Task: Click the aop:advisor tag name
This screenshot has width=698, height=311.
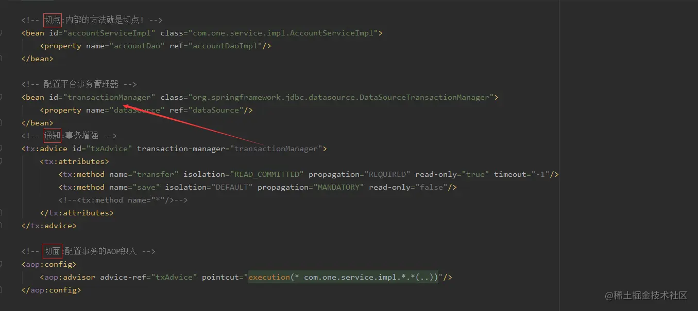Action: click(x=70, y=277)
